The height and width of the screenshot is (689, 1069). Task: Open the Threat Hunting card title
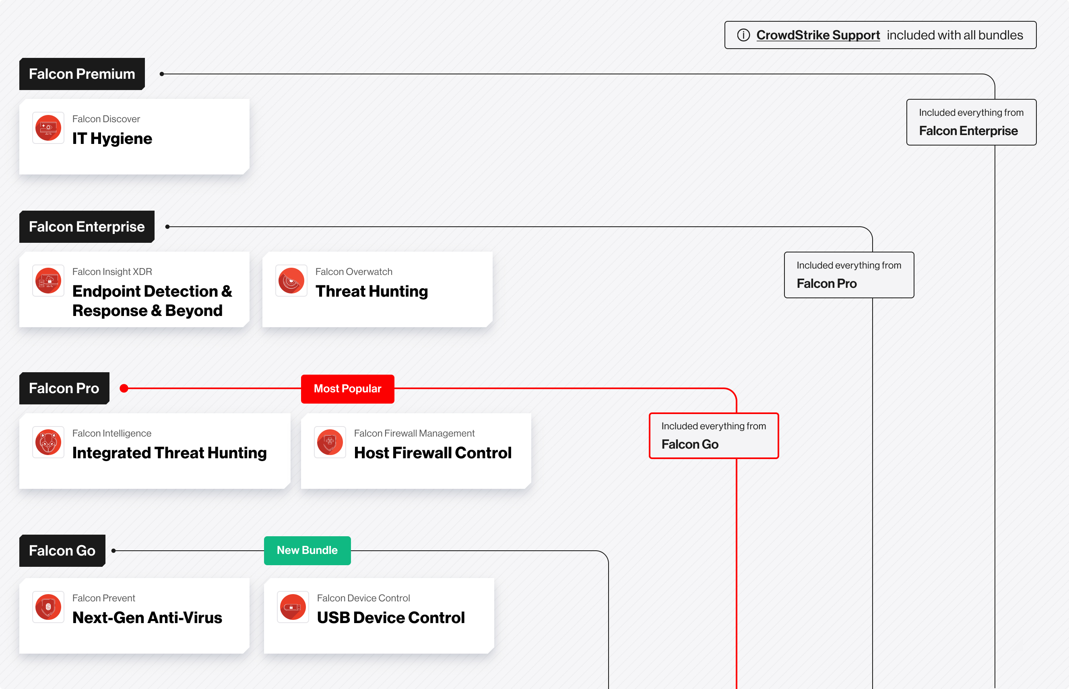coord(372,291)
